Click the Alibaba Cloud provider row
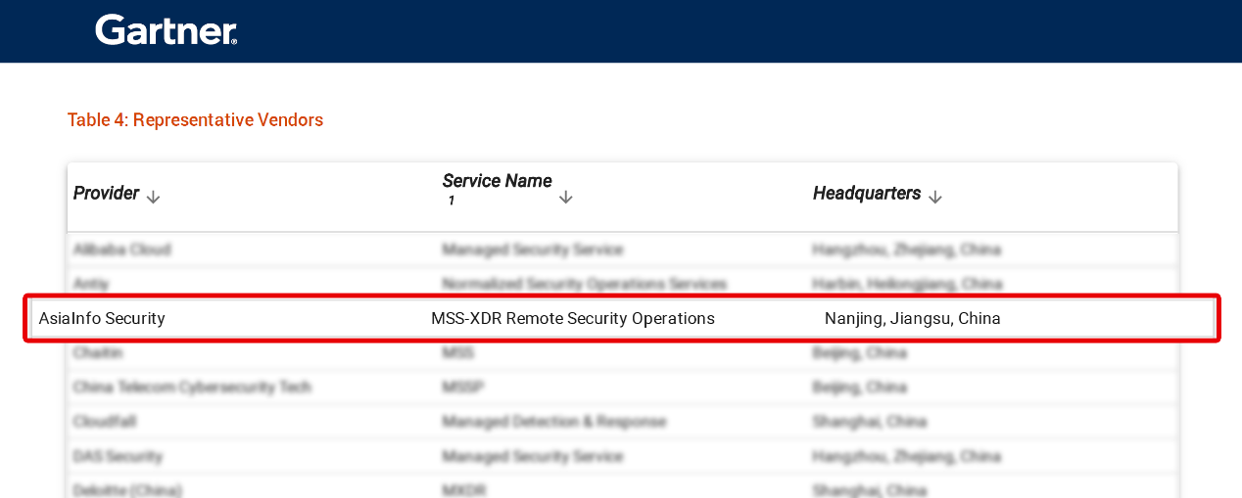This screenshot has height=498, width=1242. [x=121, y=249]
